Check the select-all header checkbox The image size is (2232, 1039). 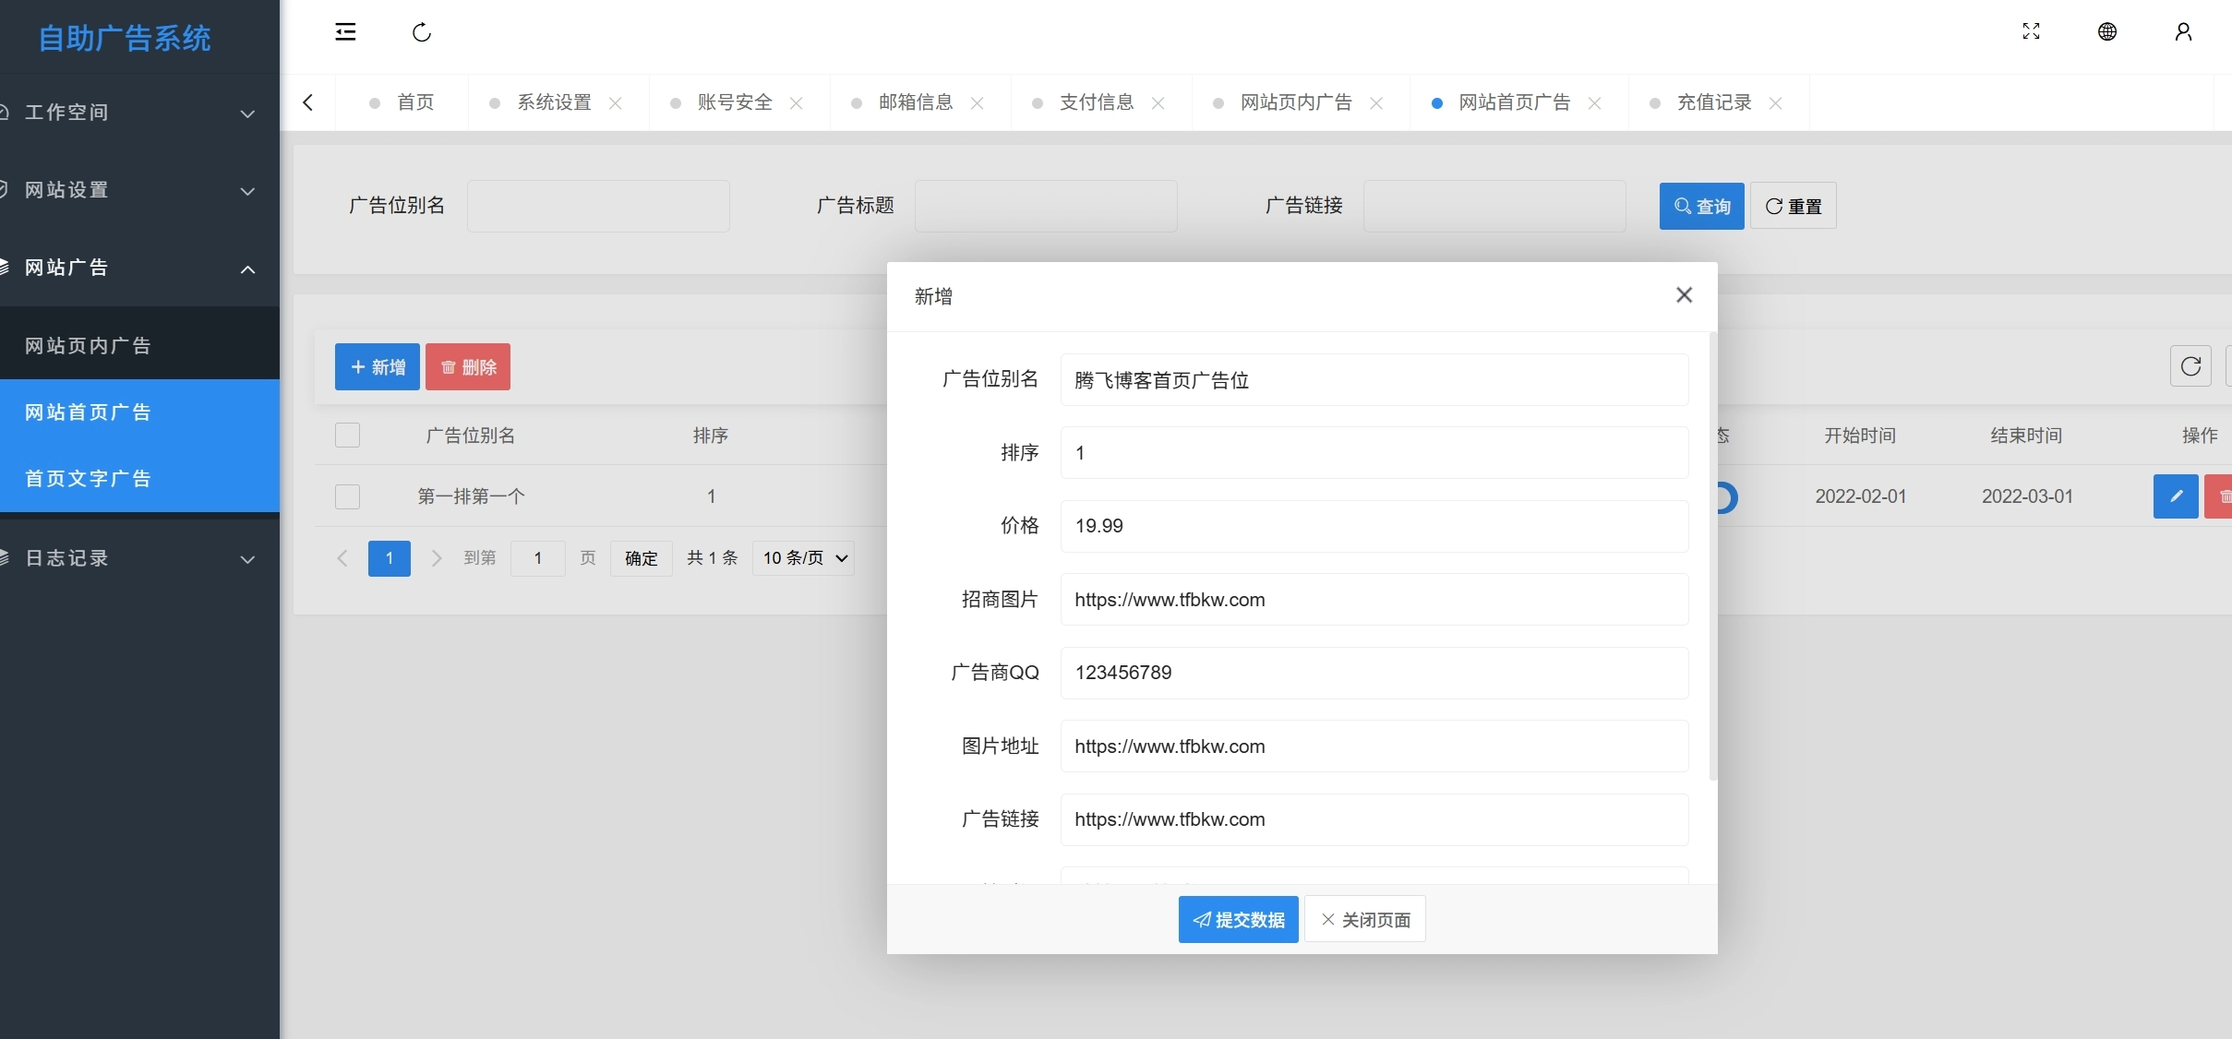pyautogui.click(x=347, y=435)
